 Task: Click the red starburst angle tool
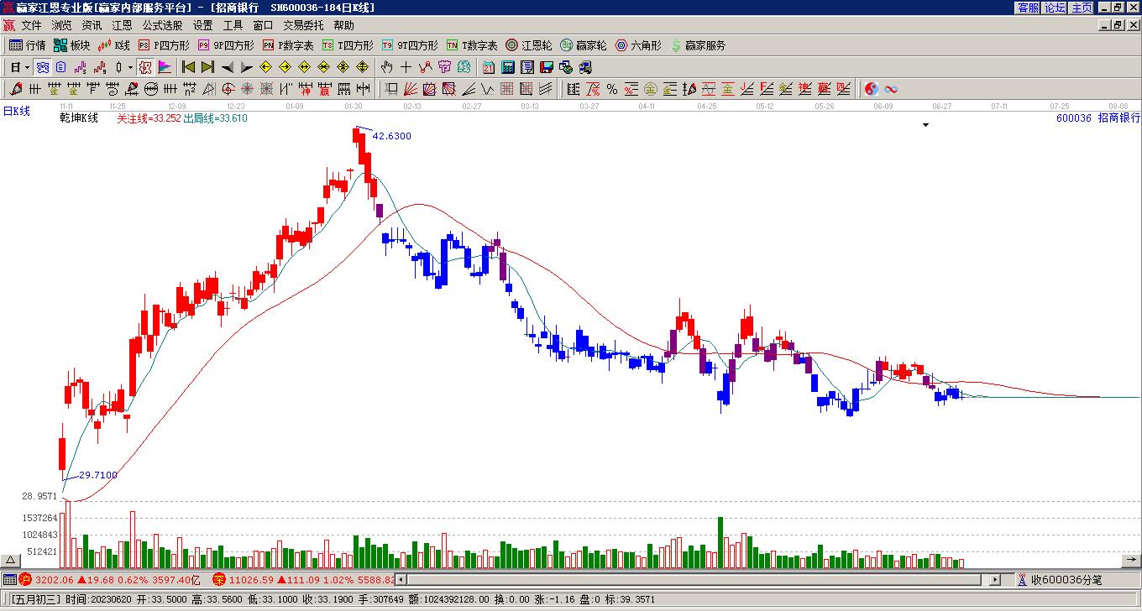(248, 89)
